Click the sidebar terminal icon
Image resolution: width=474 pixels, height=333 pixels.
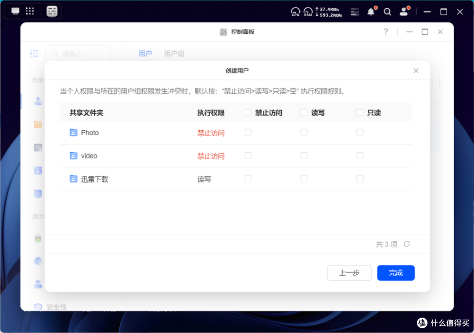click(x=38, y=193)
